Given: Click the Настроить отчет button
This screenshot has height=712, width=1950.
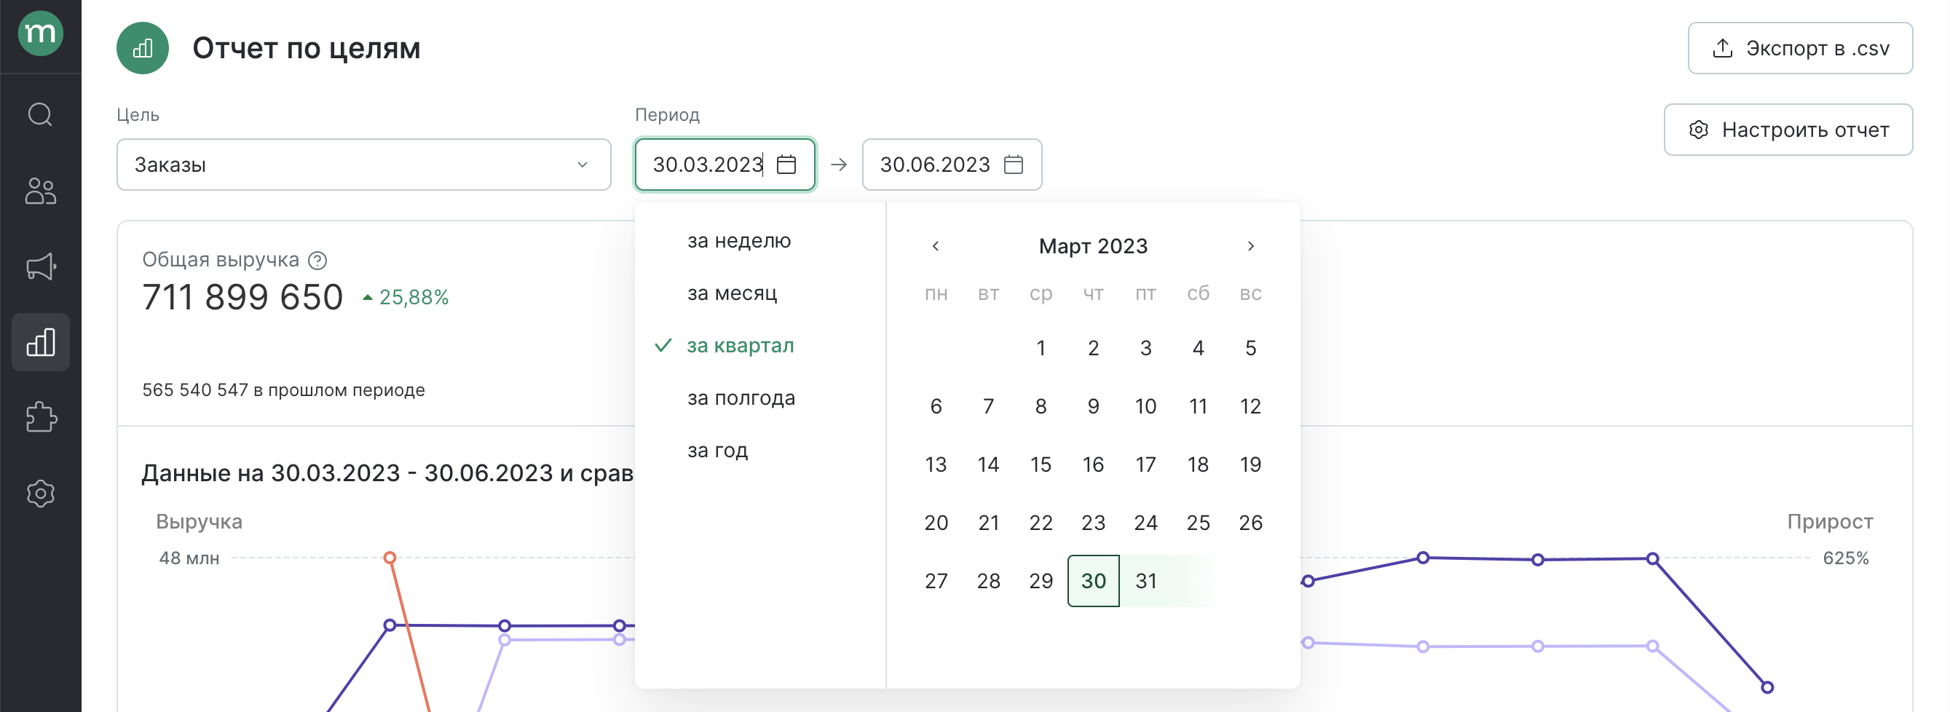Looking at the screenshot, I should 1788,130.
